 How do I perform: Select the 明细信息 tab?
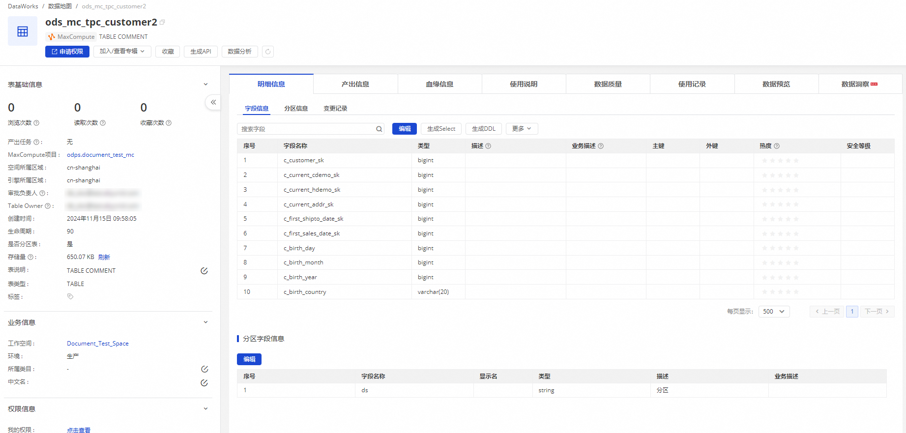pyautogui.click(x=271, y=84)
